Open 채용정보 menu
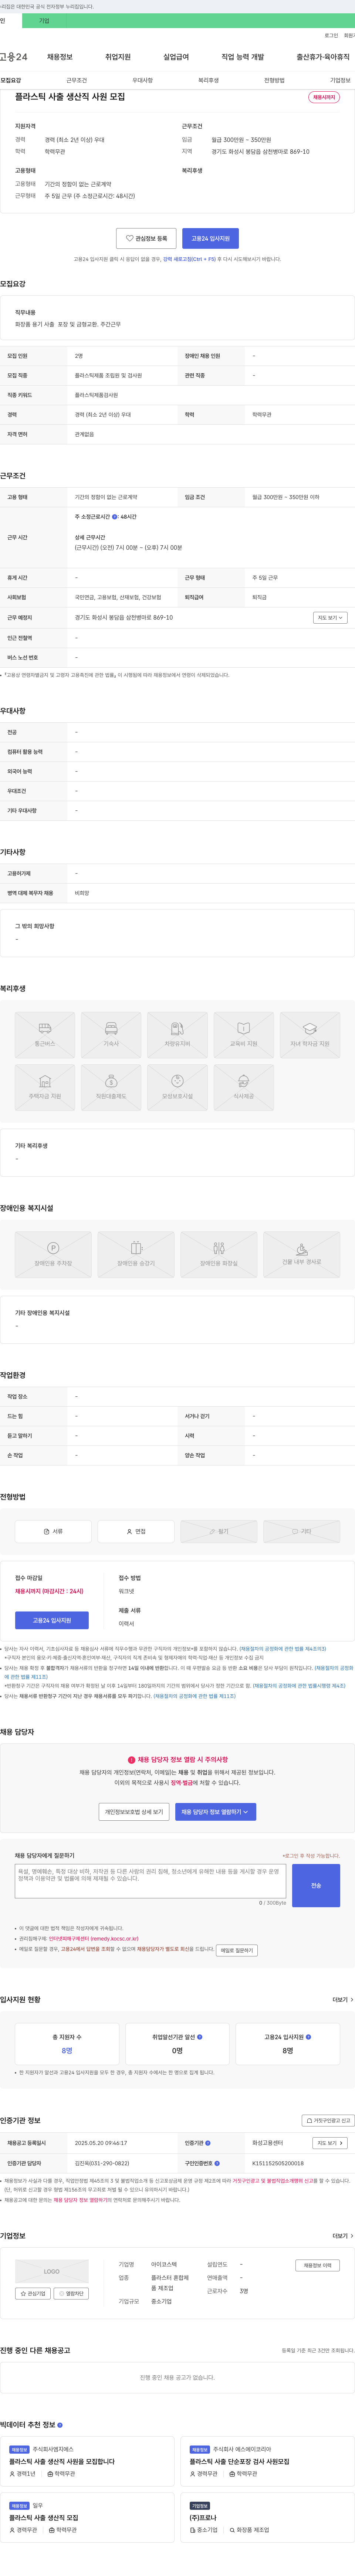Viewport: 355px width, 2576px height. (x=60, y=57)
